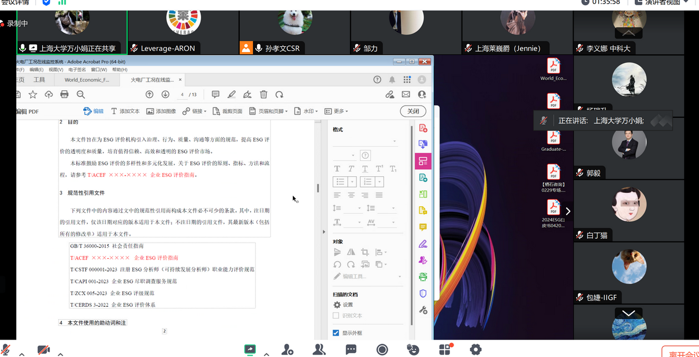This screenshot has width=699, height=357.
Task: Click the print icon in Acrobat toolbar
Action: point(65,94)
